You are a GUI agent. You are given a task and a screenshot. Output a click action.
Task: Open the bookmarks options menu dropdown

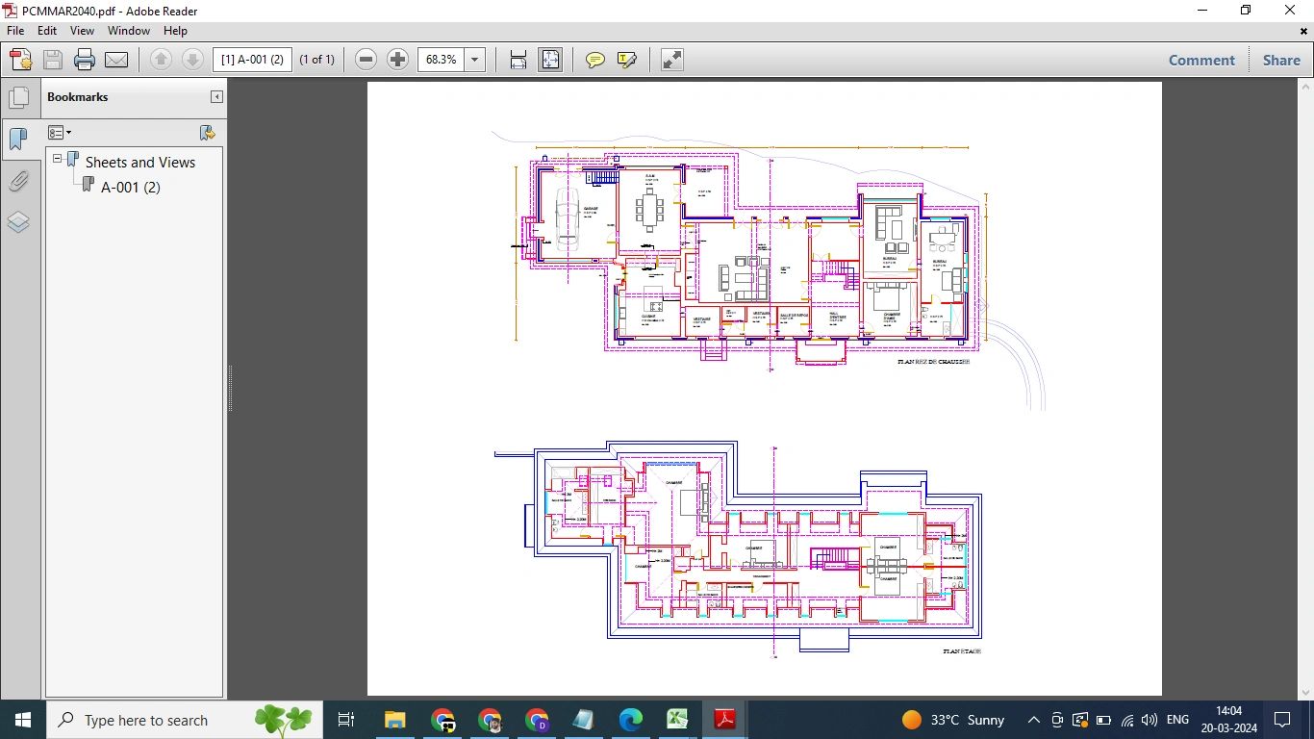(60, 133)
